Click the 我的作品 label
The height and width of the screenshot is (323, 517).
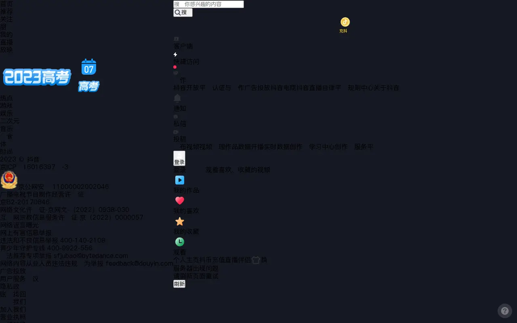click(x=186, y=190)
